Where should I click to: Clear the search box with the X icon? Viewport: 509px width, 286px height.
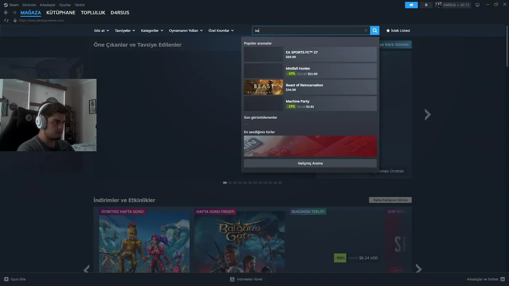[366, 31]
